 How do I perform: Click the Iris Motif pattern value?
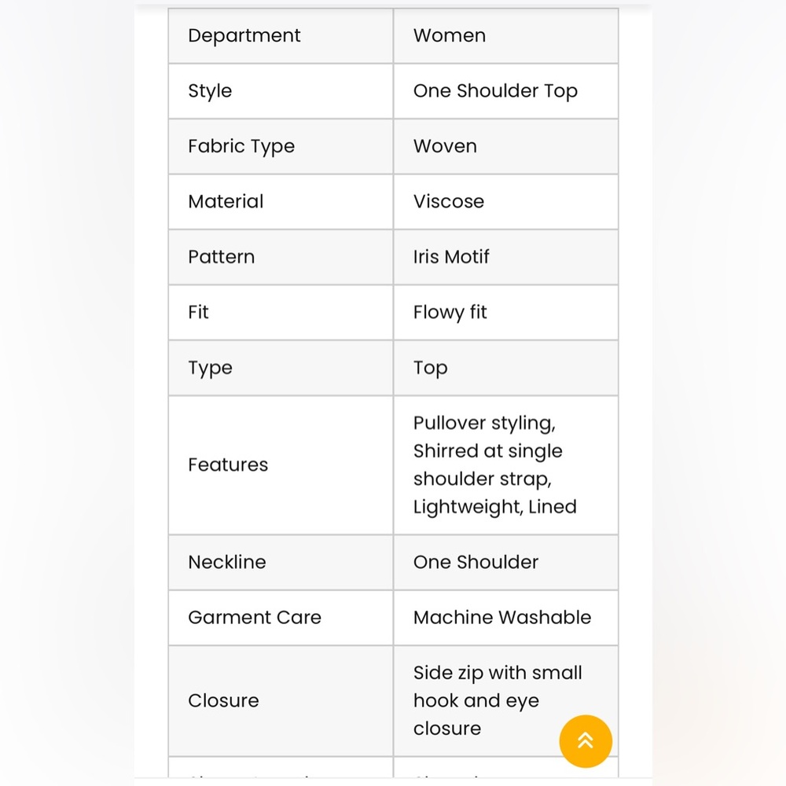point(451,257)
